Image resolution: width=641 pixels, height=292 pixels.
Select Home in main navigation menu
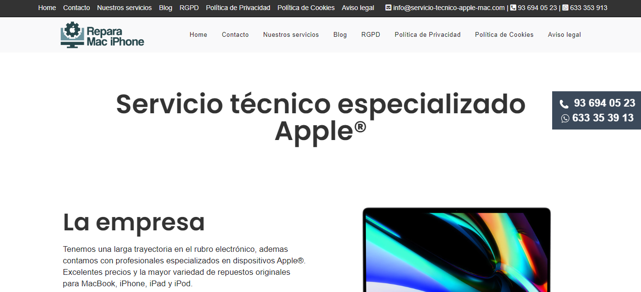coord(198,34)
